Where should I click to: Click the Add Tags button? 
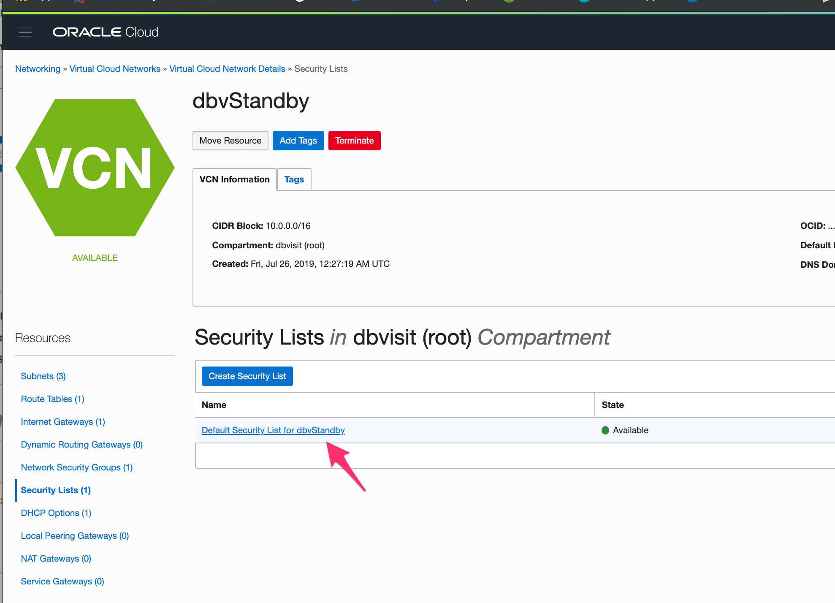coord(298,141)
